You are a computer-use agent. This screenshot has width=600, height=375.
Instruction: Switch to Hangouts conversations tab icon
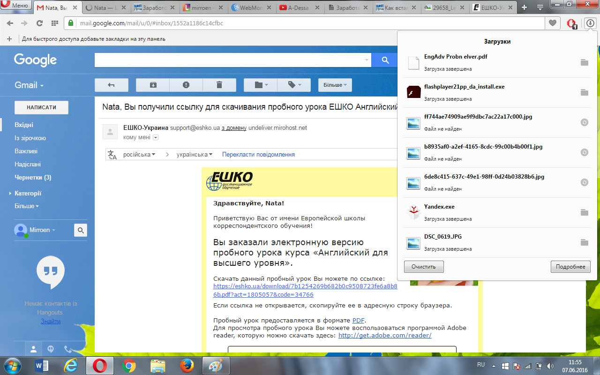click(51, 349)
